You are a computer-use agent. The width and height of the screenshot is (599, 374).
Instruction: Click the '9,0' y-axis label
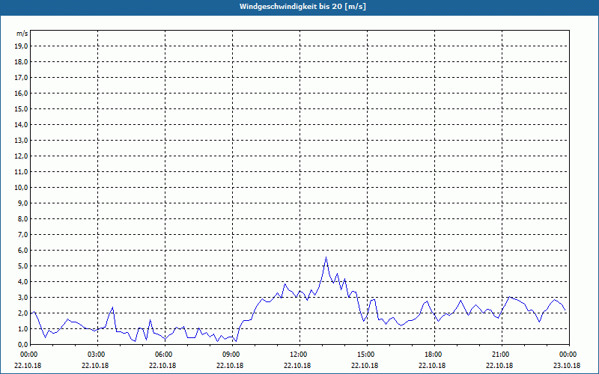[22, 203]
